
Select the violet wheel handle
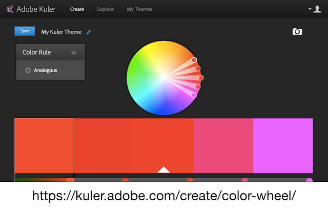pos(194,95)
